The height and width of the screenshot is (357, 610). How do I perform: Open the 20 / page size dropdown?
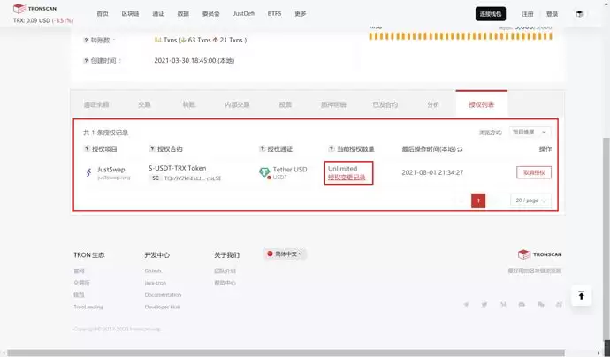coord(530,201)
